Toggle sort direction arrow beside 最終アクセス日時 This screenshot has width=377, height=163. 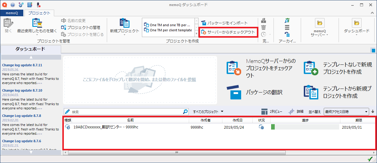pos(373,111)
